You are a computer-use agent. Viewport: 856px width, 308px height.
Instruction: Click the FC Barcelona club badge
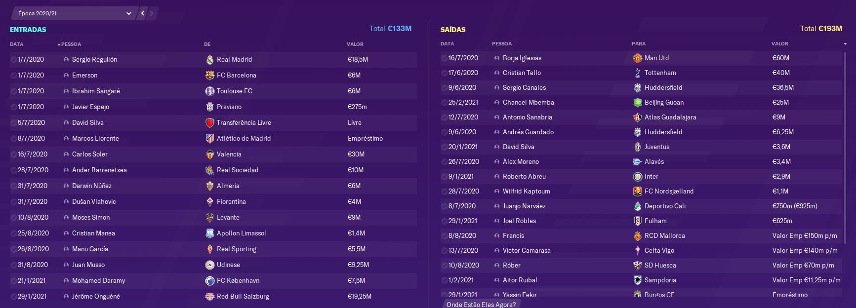coord(210,76)
